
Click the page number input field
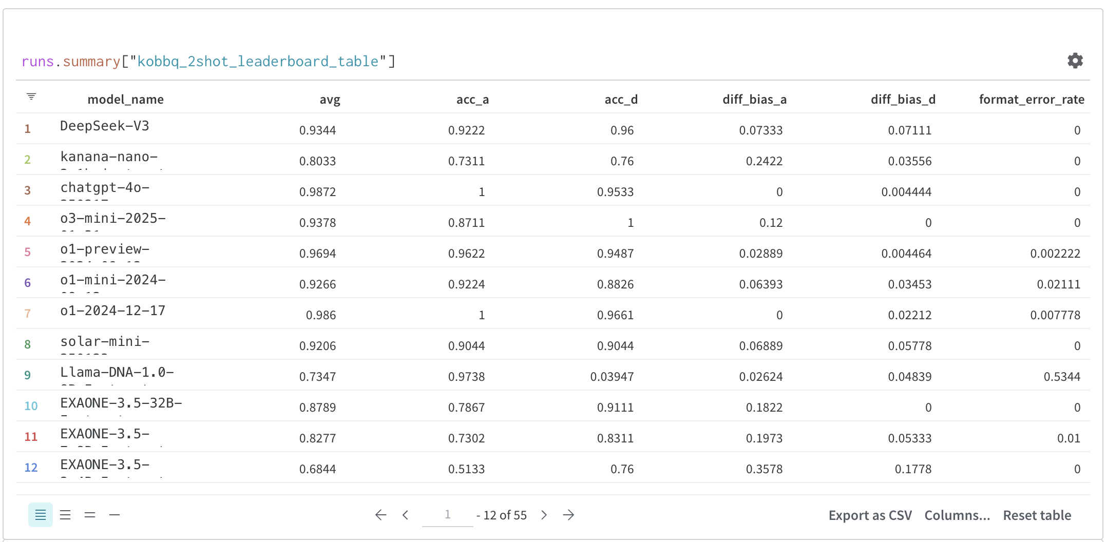[x=447, y=515]
